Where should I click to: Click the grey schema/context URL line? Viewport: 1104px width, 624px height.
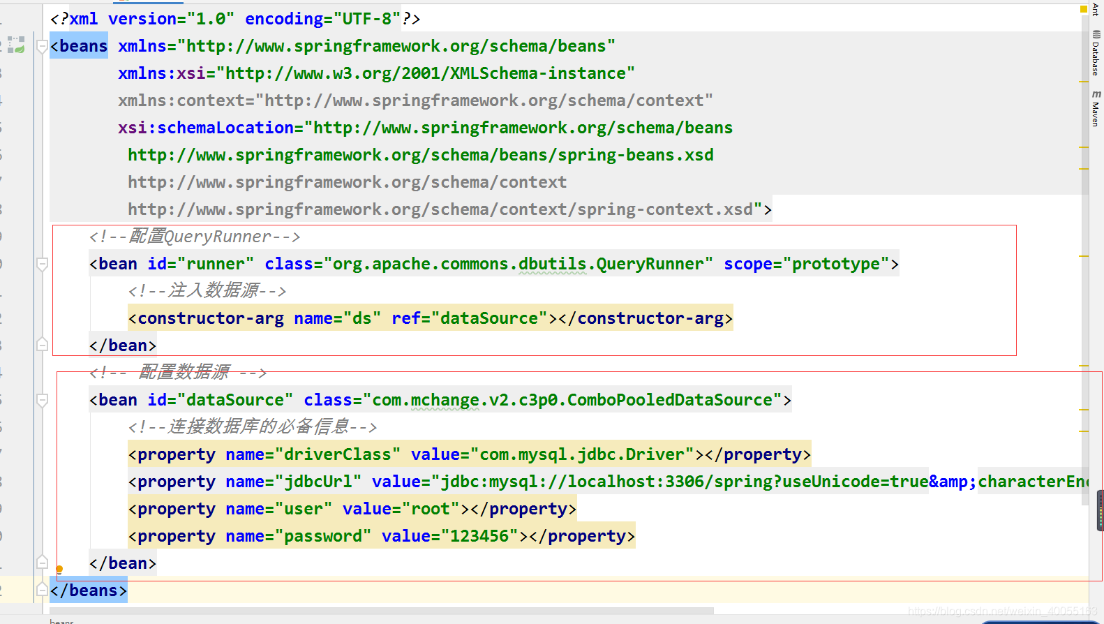tap(347, 182)
